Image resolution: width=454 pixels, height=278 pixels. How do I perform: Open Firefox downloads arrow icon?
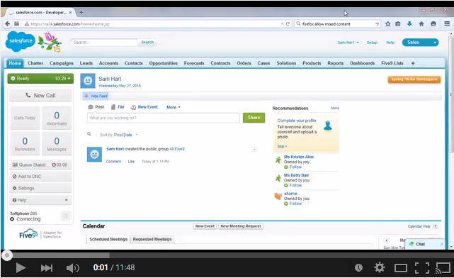tap(409, 24)
